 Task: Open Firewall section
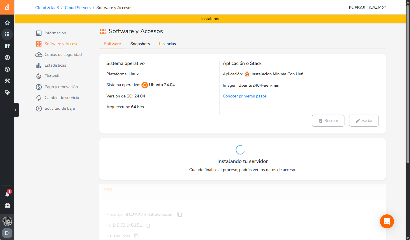(x=47, y=76)
